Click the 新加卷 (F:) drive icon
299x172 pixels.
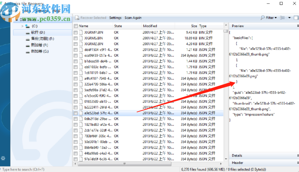coord(28,45)
